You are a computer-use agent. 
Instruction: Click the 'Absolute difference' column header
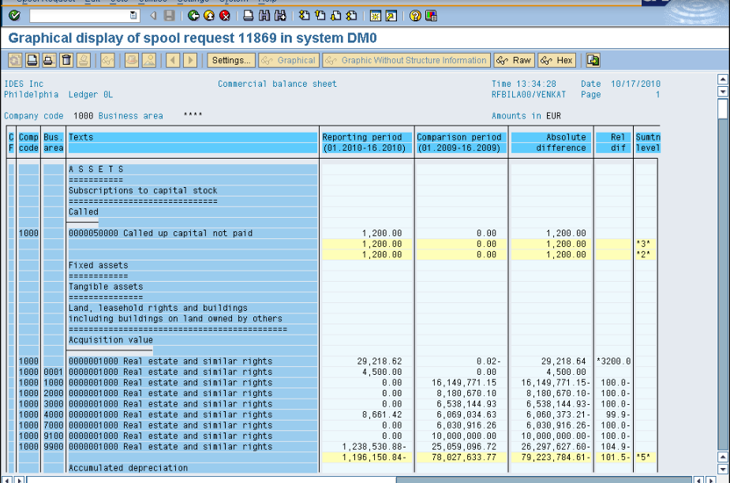[552, 143]
